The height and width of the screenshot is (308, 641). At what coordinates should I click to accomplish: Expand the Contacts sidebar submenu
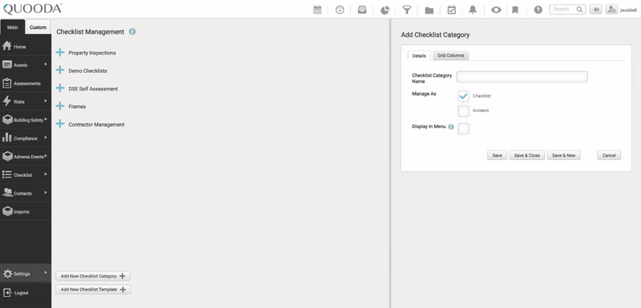pos(46,193)
